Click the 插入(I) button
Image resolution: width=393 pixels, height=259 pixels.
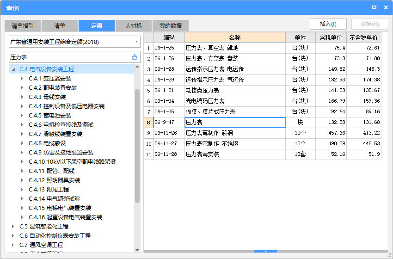point(328,24)
